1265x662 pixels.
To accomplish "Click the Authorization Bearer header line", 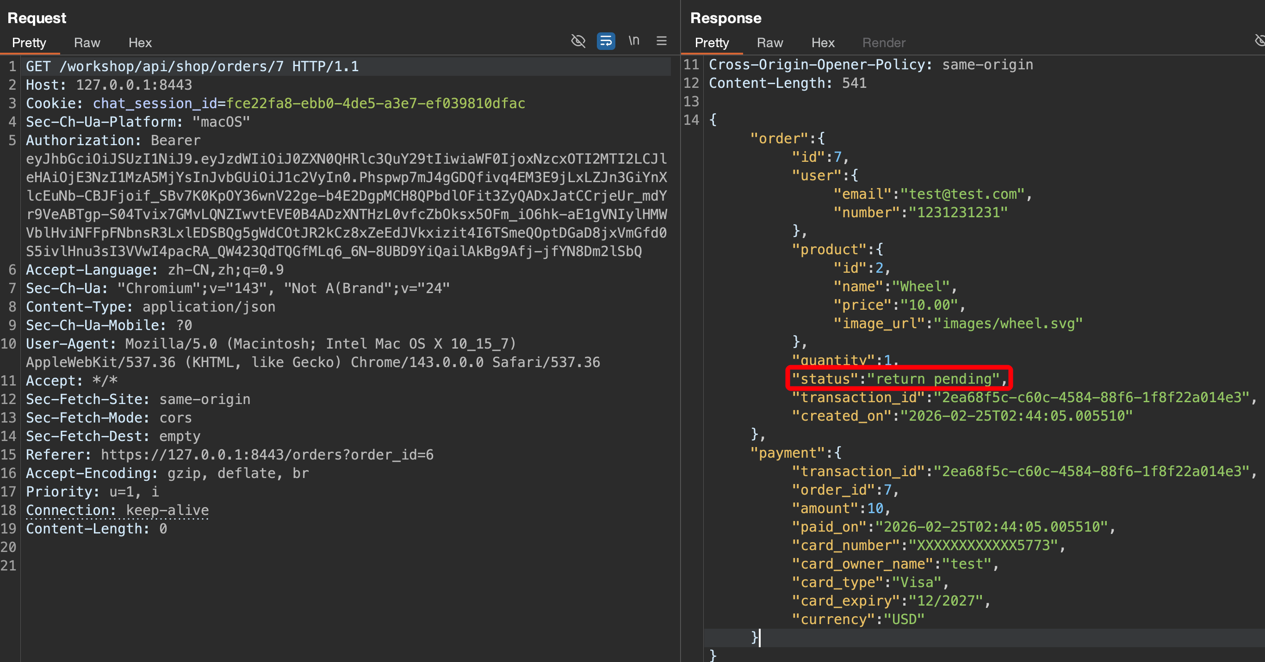I will [113, 141].
